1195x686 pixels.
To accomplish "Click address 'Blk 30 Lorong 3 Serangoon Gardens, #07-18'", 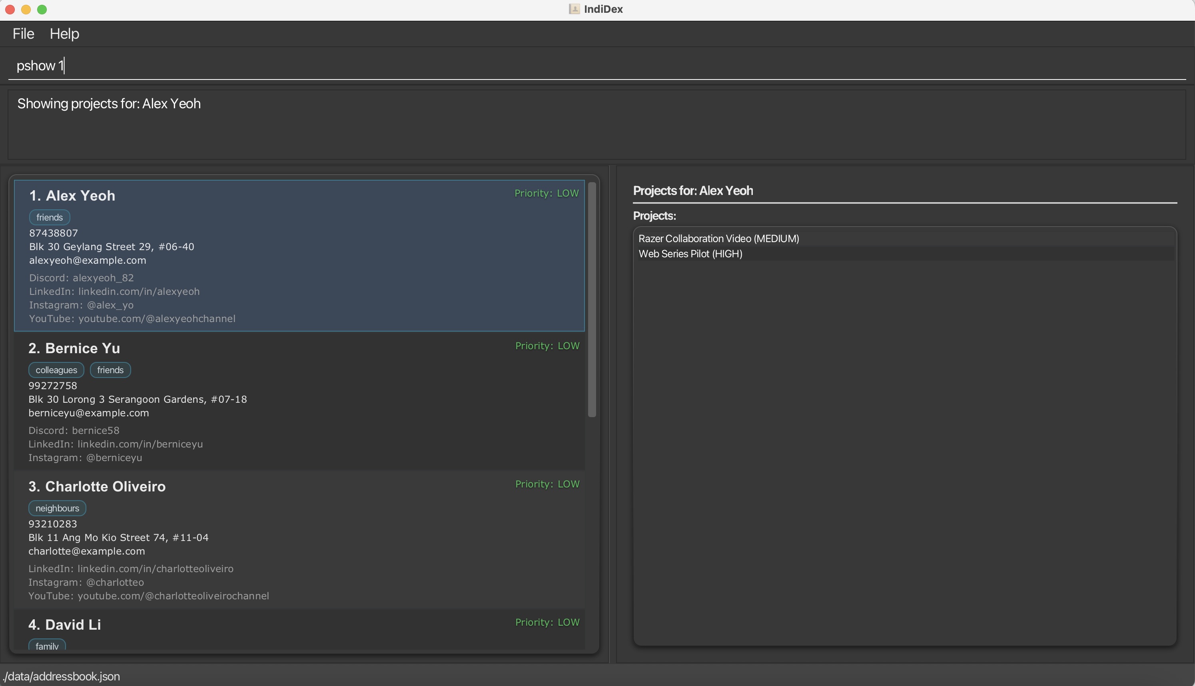I will [x=138, y=399].
